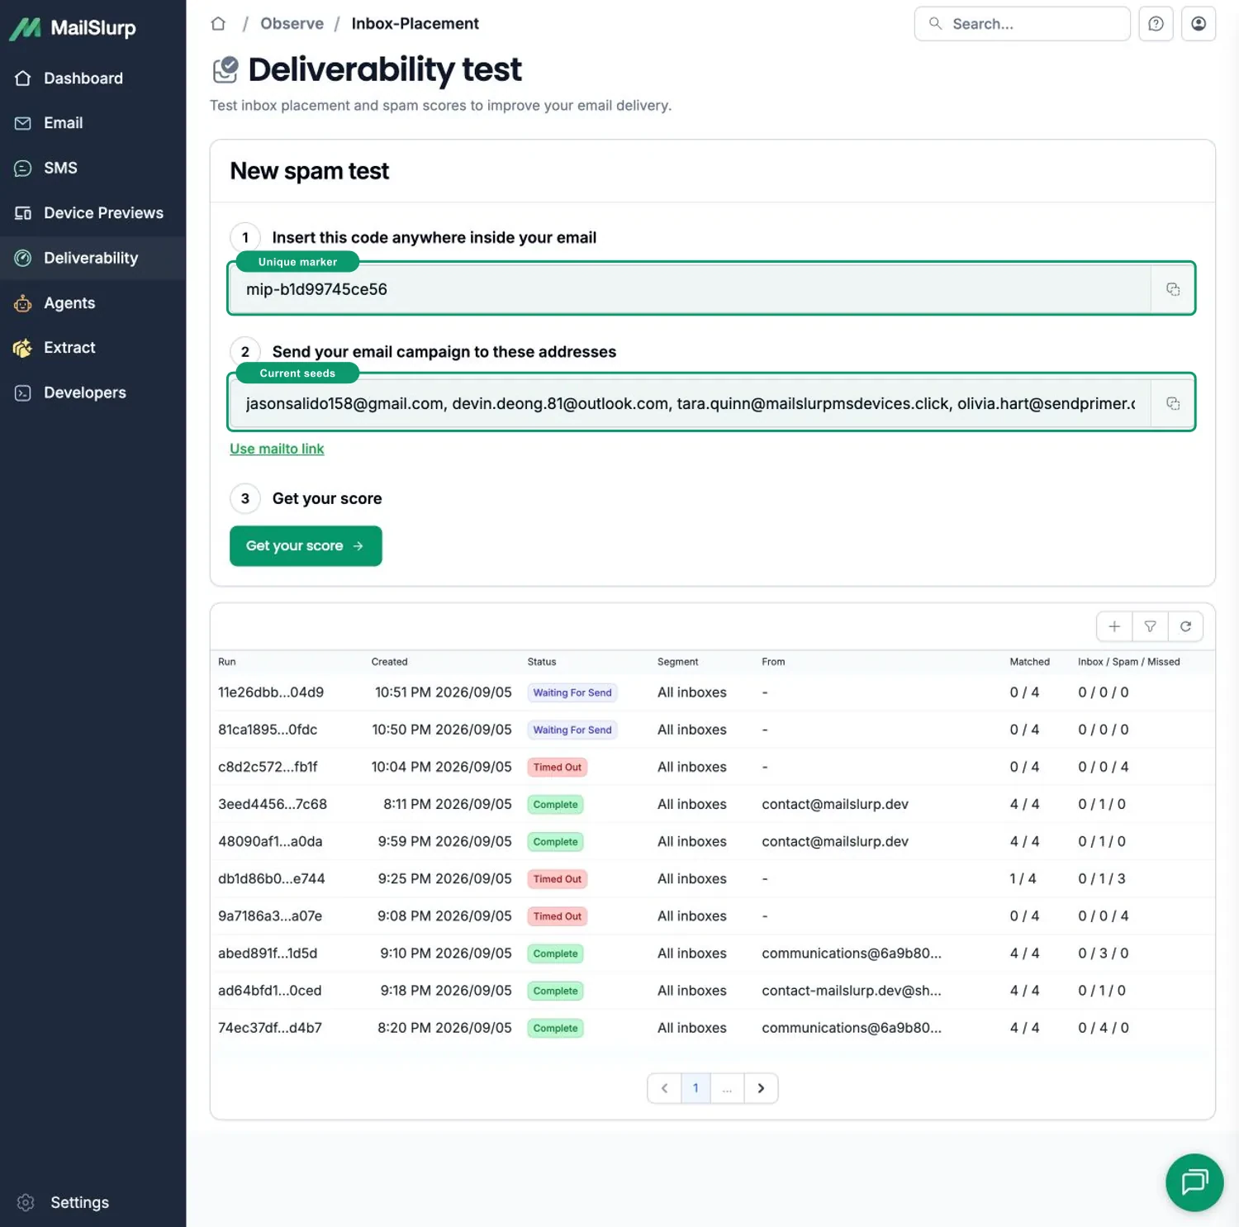
Task: Go to previous page arrow
Action: coord(664,1088)
